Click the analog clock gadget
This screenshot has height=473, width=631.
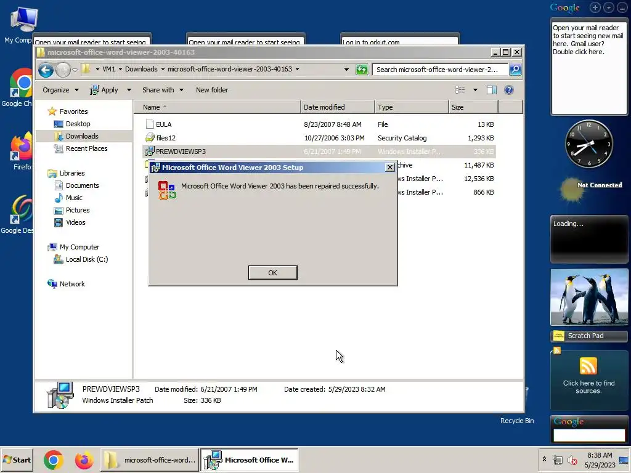588,144
